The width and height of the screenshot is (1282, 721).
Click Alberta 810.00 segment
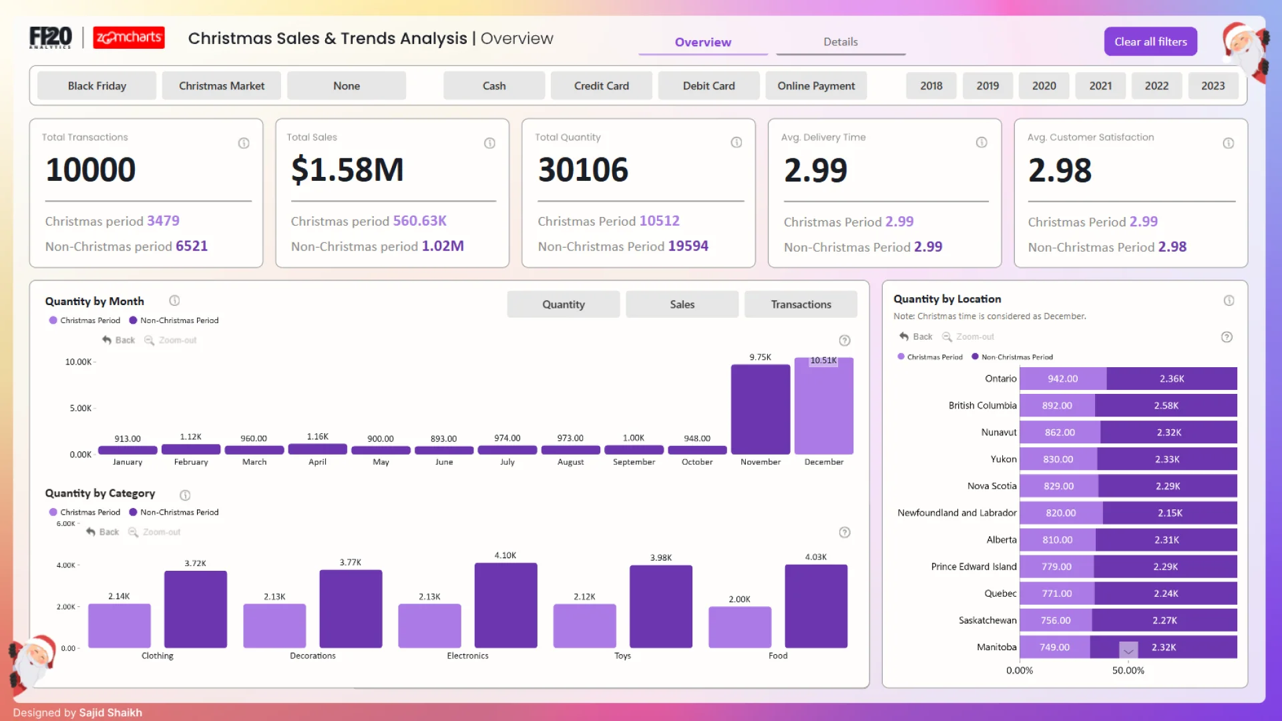pyautogui.click(x=1058, y=539)
